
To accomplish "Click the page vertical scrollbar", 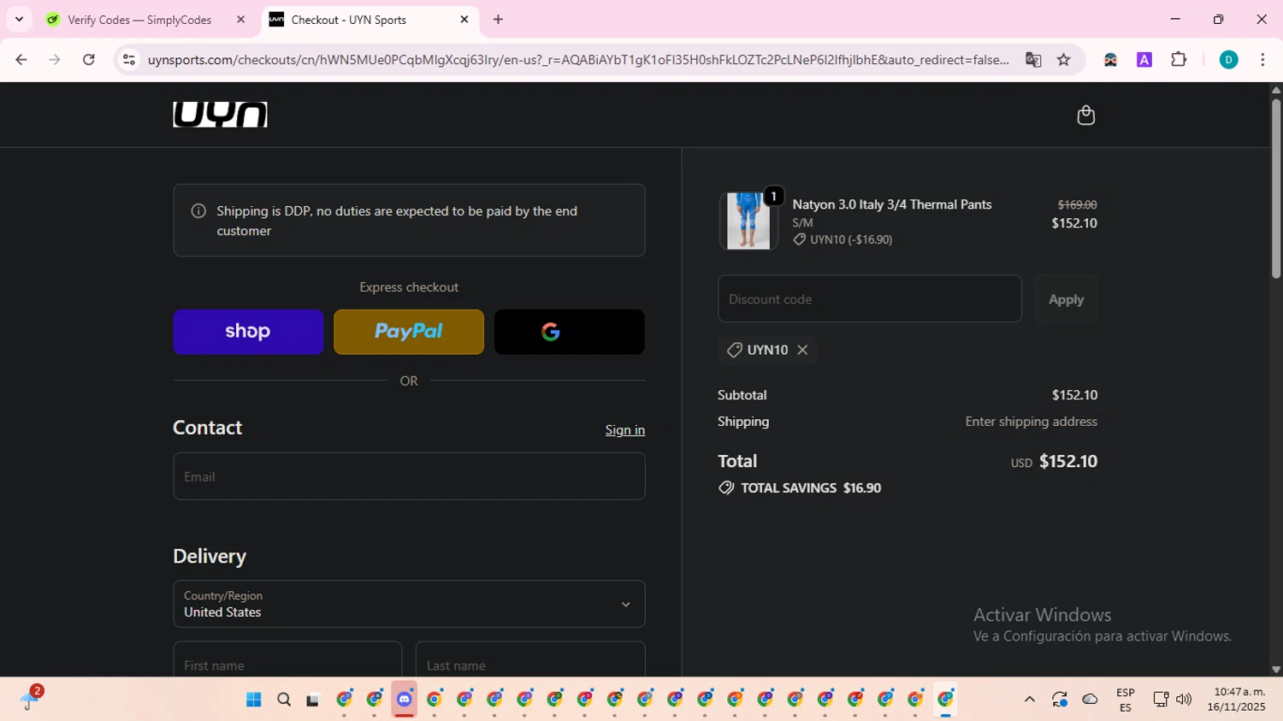I will point(1276,188).
